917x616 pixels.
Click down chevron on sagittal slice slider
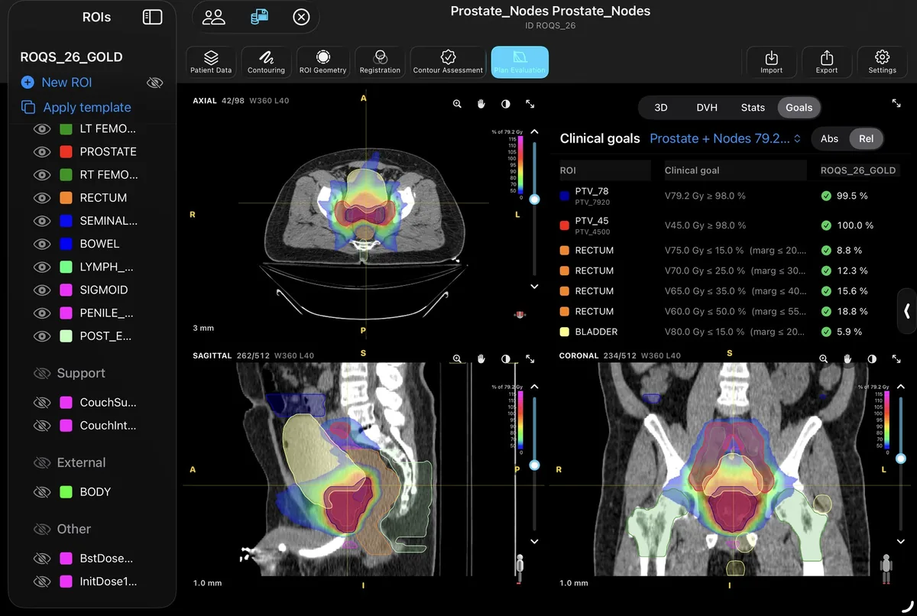(x=534, y=541)
